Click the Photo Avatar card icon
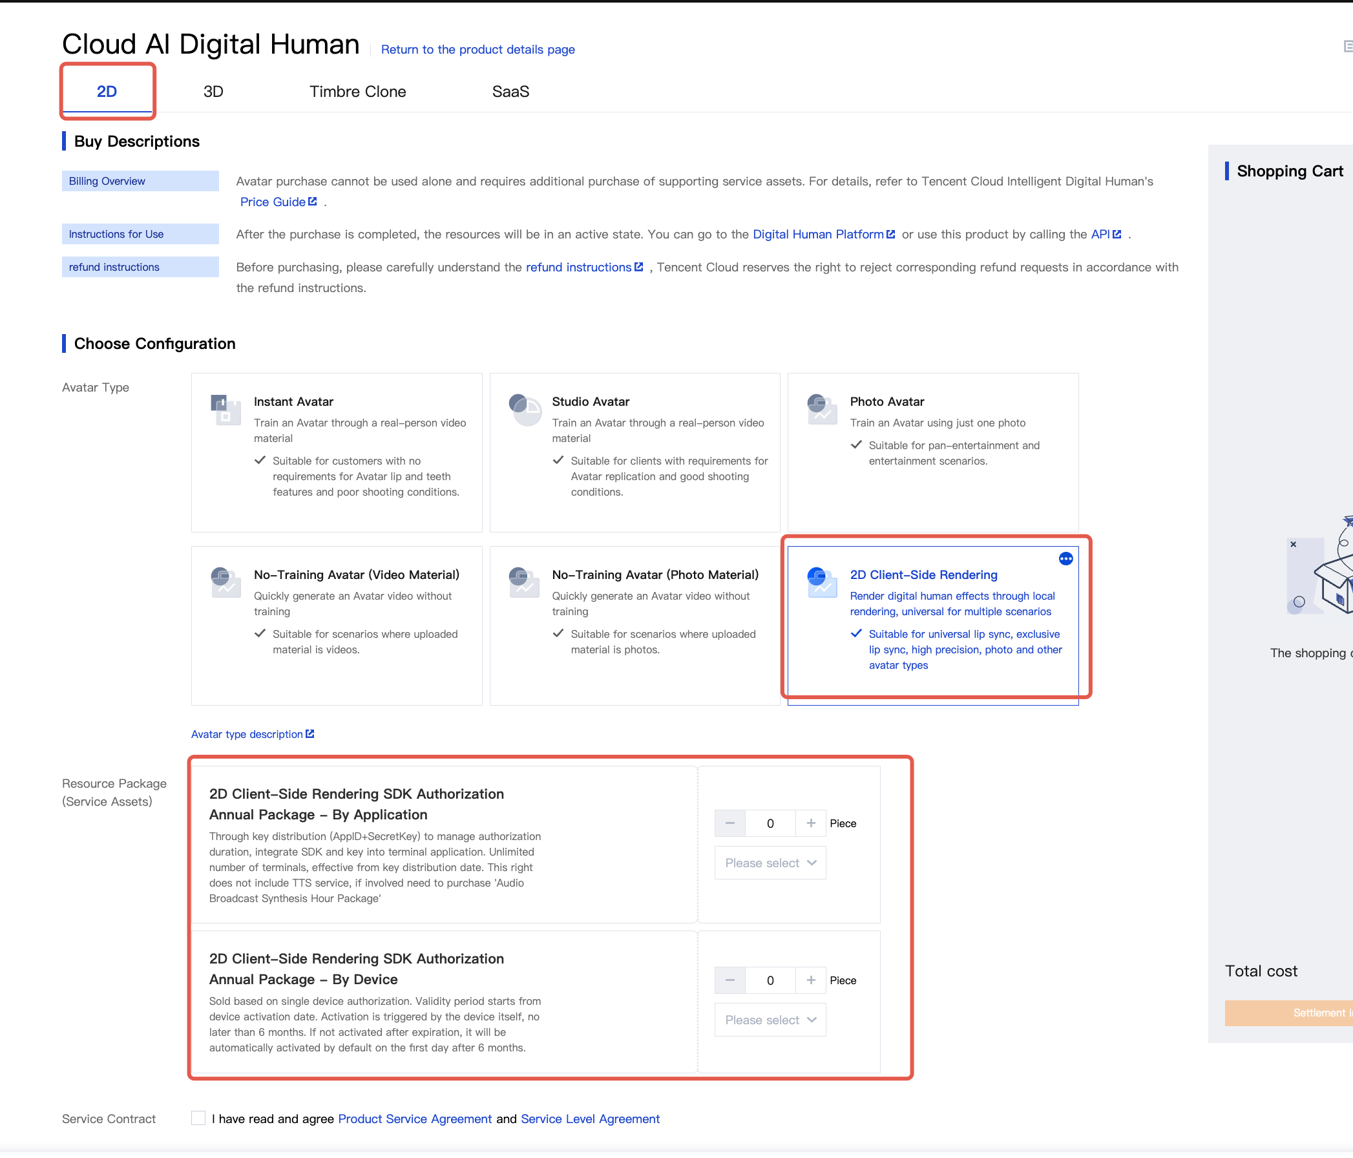The image size is (1353, 1158). pyautogui.click(x=821, y=410)
